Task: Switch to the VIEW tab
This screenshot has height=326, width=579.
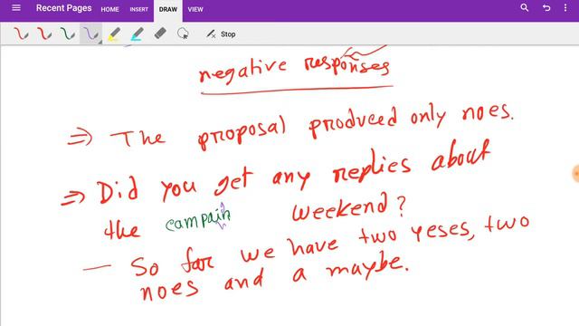Action: tap(195, 10)
